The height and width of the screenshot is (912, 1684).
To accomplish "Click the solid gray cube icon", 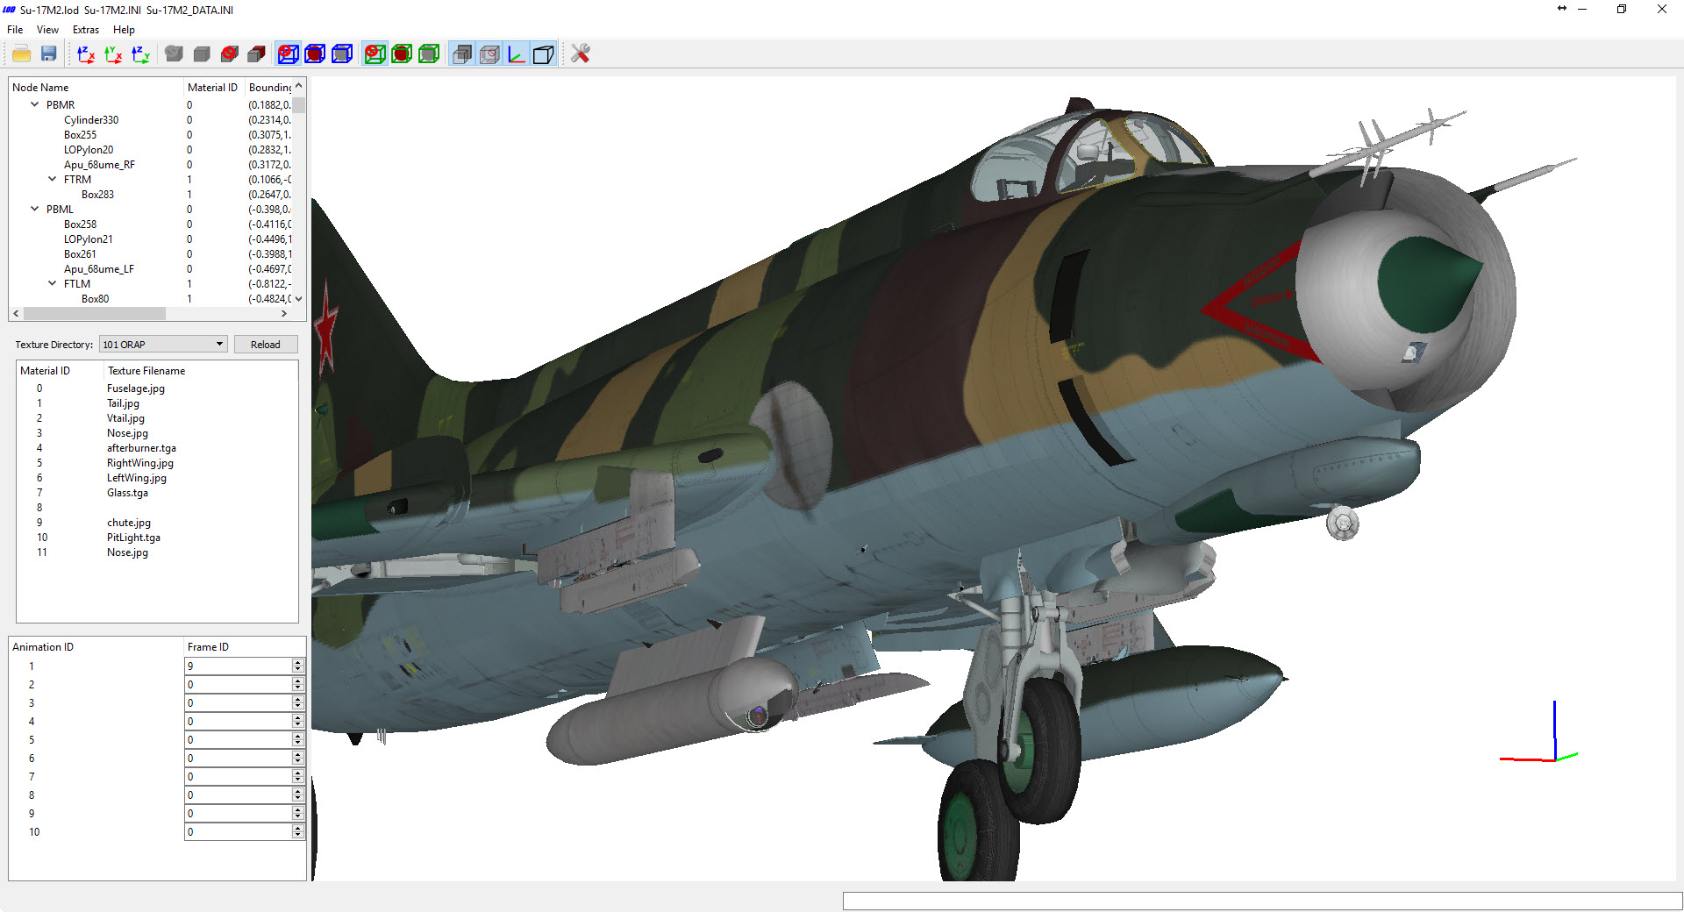I will [x=202, y=53].
